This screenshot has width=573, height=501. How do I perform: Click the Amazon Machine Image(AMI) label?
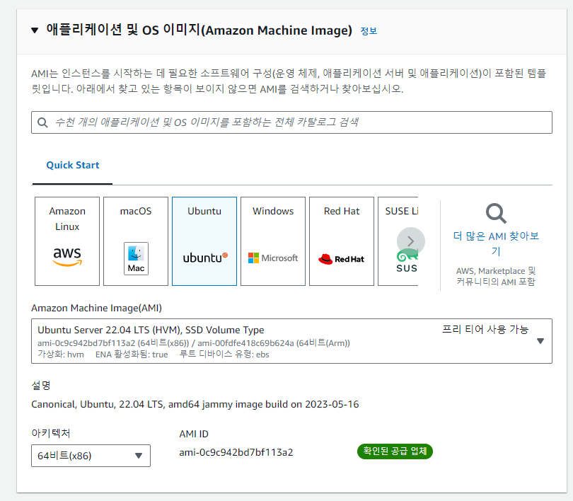[96, 308]
